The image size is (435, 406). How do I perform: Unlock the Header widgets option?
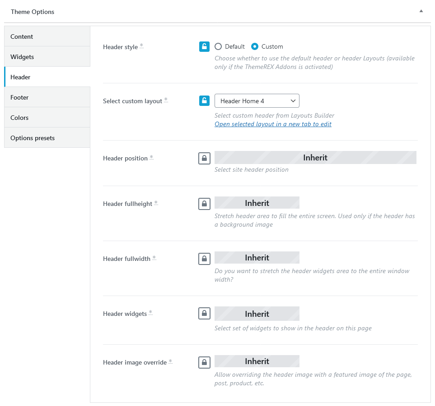tap(204, 314)
